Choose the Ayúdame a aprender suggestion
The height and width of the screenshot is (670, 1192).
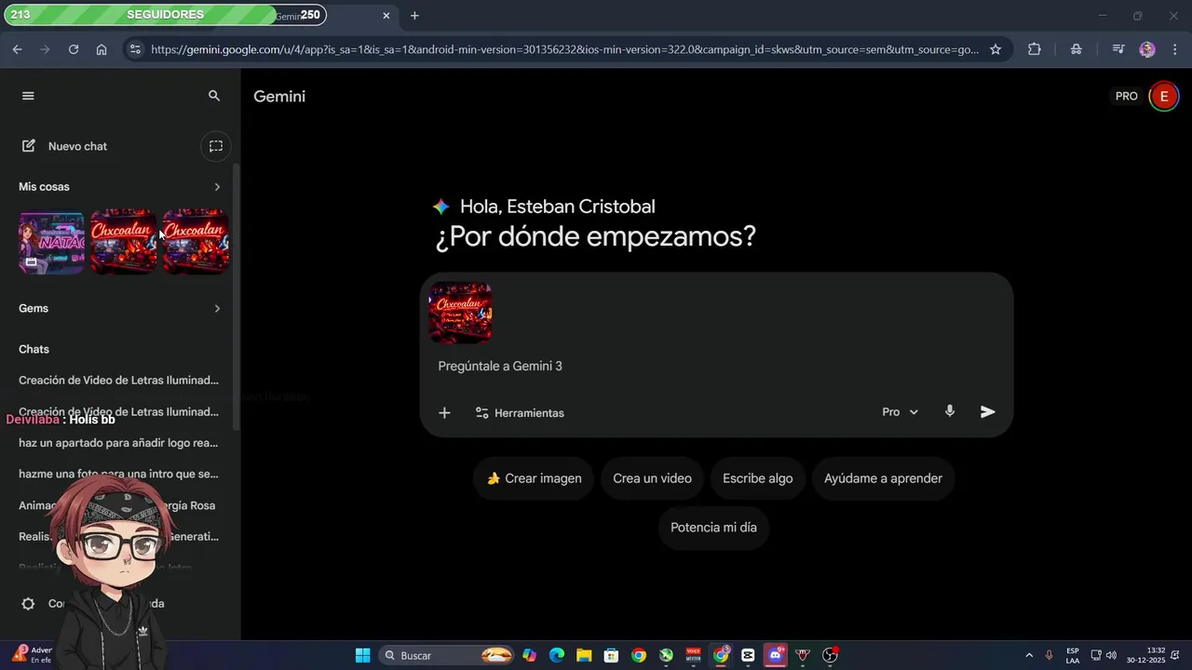tap(883, 478)
